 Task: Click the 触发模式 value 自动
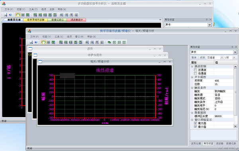click(x=217, y=98)
